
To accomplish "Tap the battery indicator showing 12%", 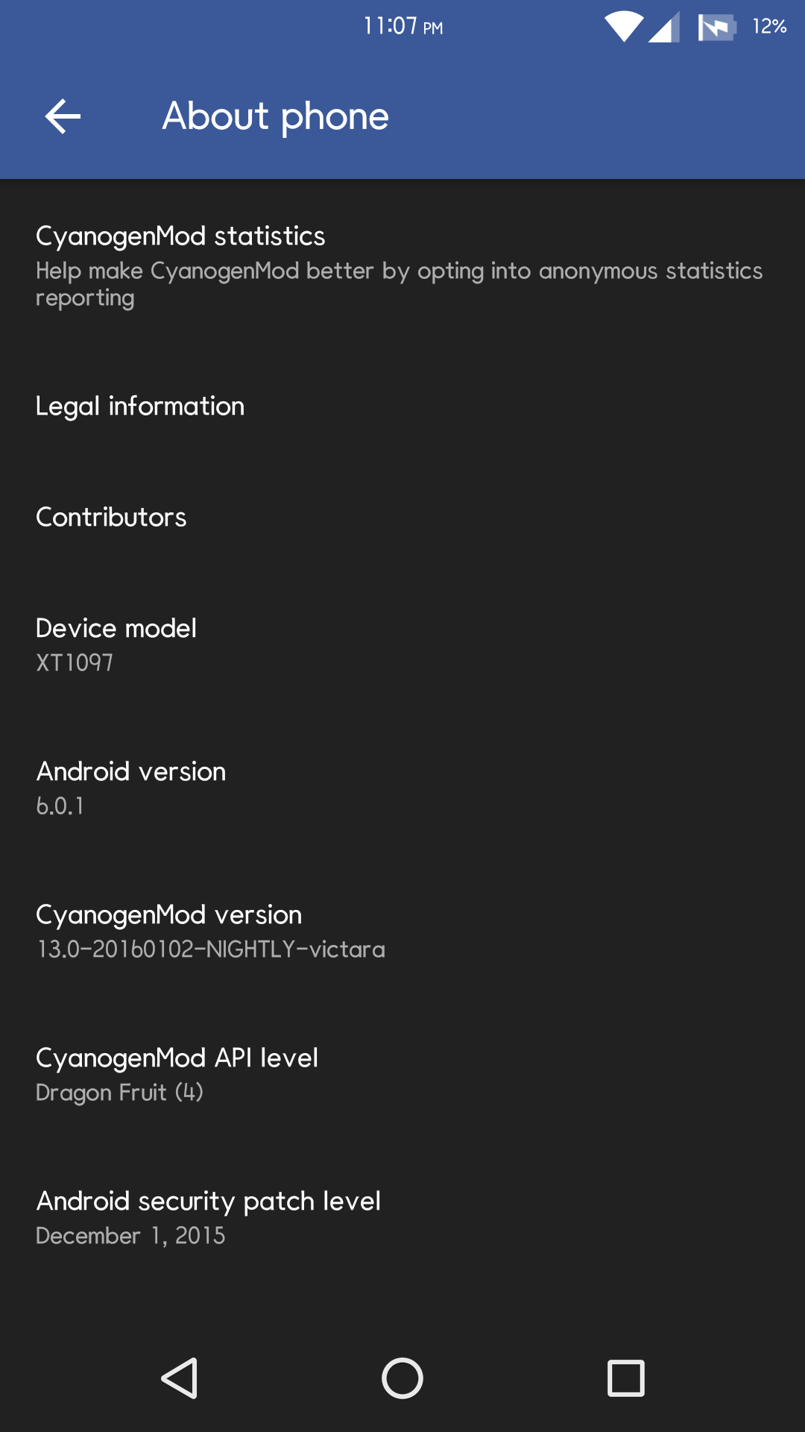I will coord(769,25).
